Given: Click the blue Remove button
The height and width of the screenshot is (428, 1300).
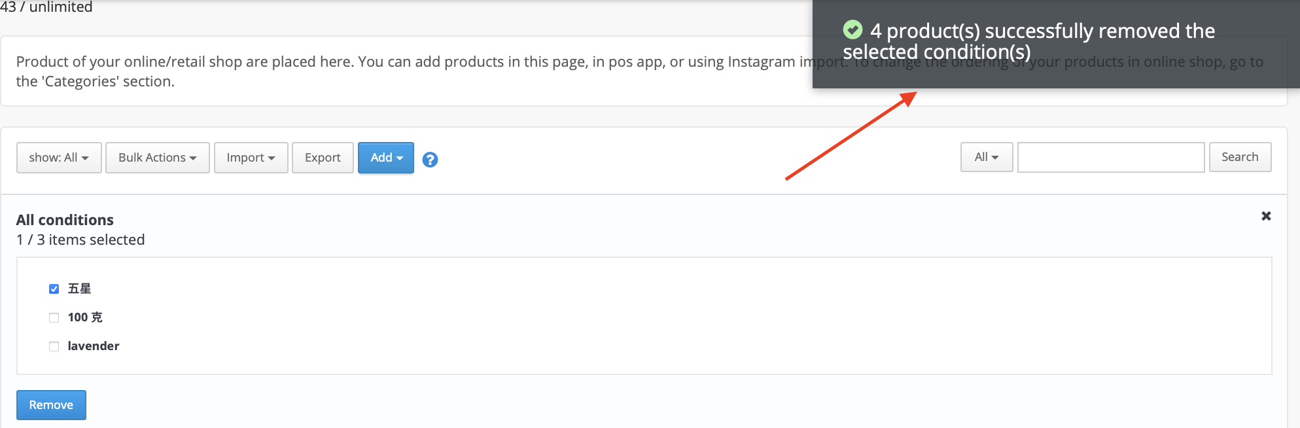Looking at the screenshot, I should point(51,405).
